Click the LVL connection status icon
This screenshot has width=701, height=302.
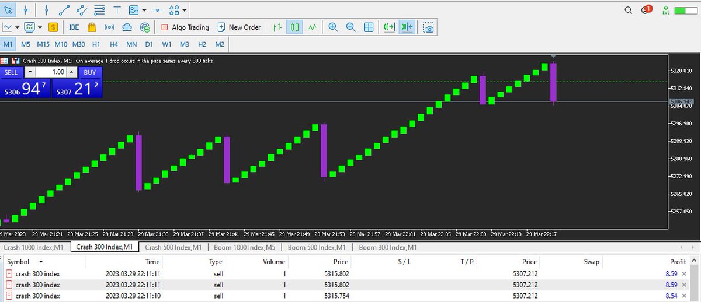pyautogui.click(x=666, y=10)
